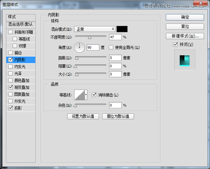Viewport: 210px width, 169px height.
Task: Toggle 消除锯齿 checkbox
Action: [94, 95]
